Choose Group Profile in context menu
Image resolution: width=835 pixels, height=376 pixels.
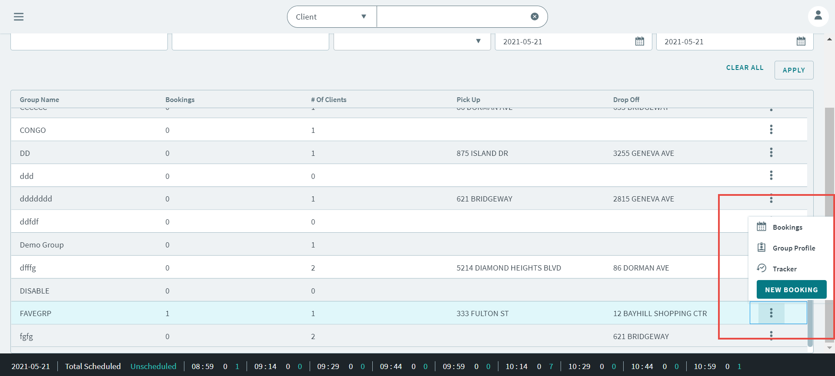point(793,248)
